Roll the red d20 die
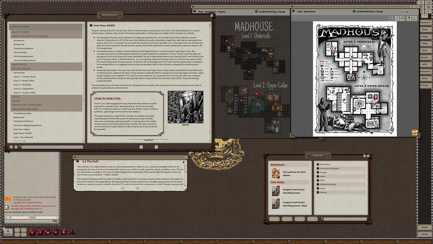The height and width of the screenshot is (244, 433). 31,232
